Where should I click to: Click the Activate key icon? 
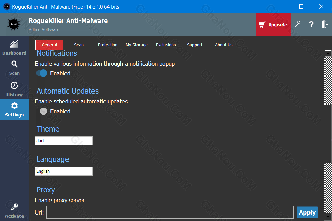coord(14,207)
